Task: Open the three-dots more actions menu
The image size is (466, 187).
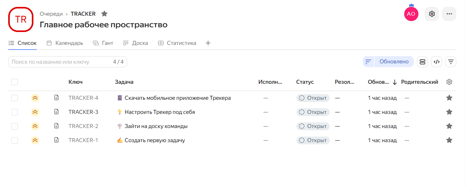Action: click(449, 14)
